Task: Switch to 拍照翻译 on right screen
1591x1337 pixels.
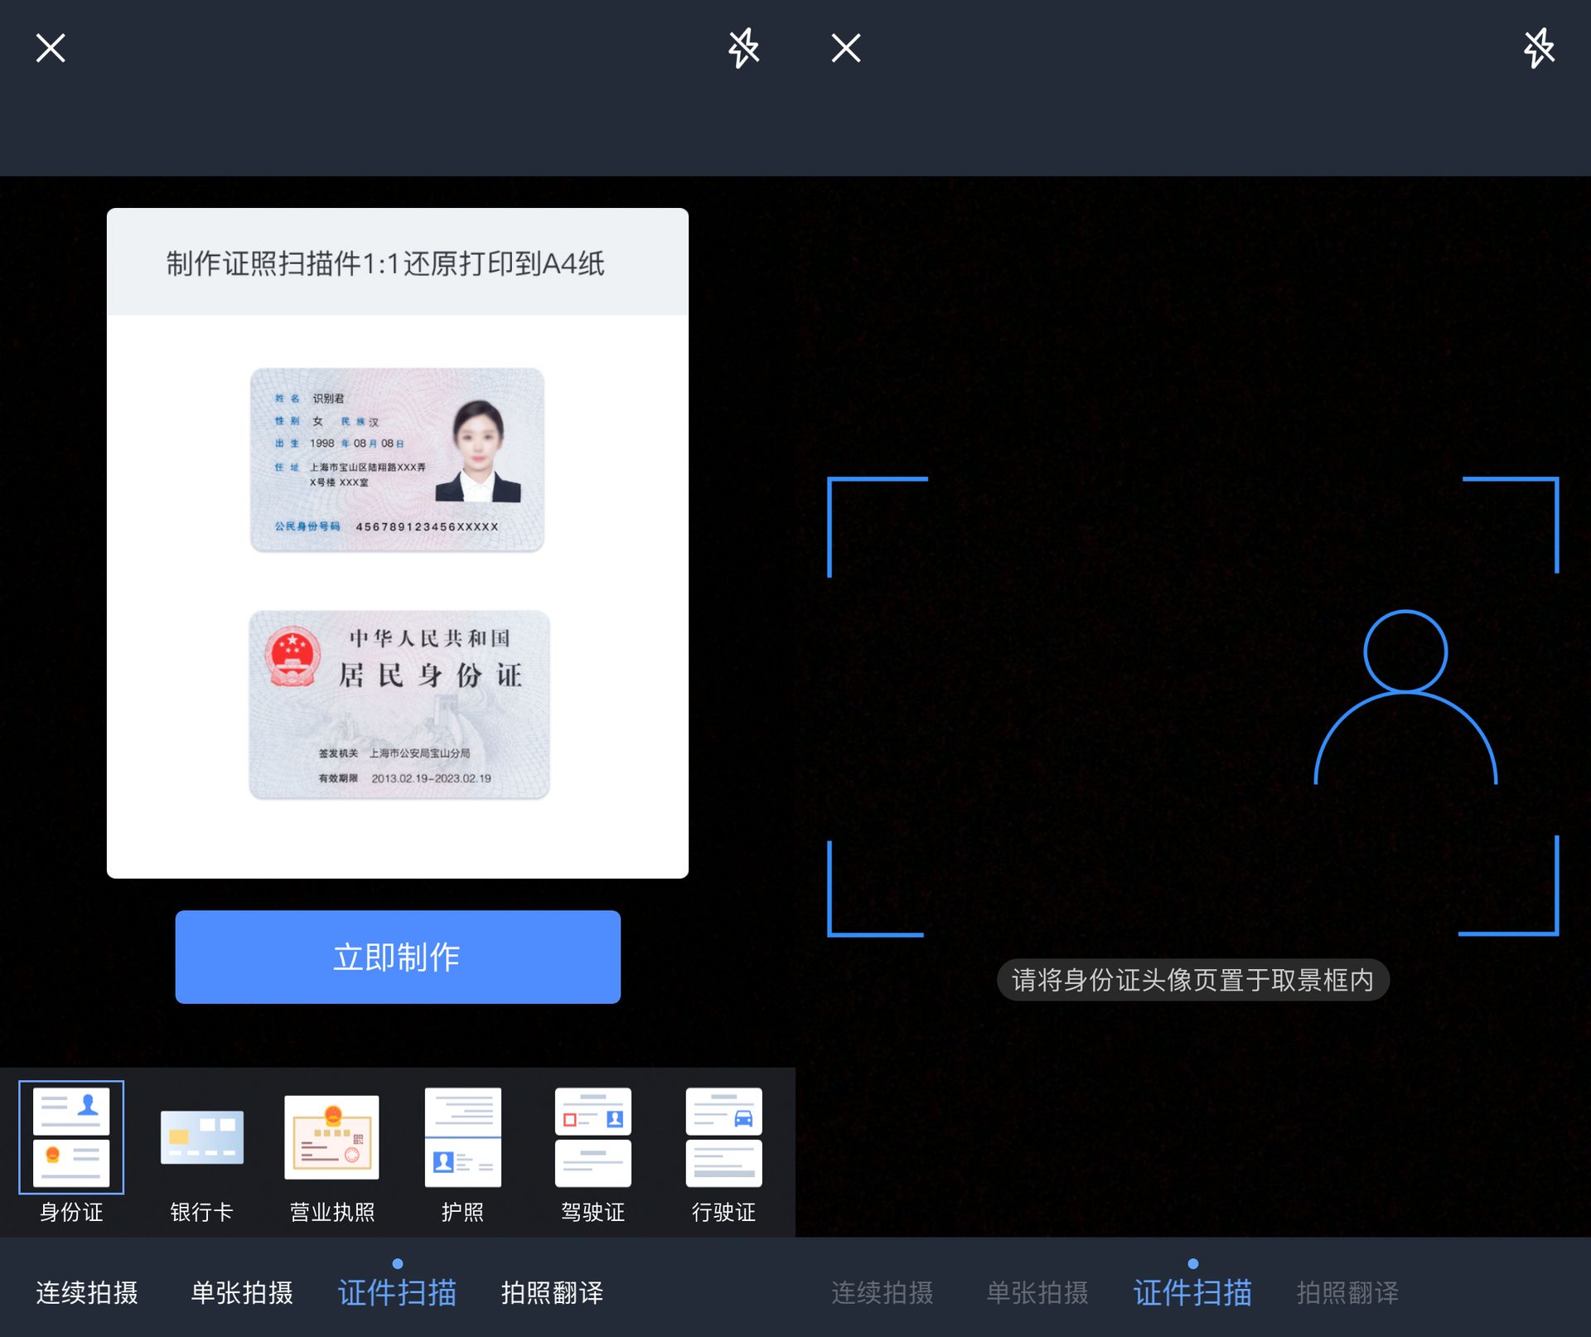Action: pos(1347,1292)
